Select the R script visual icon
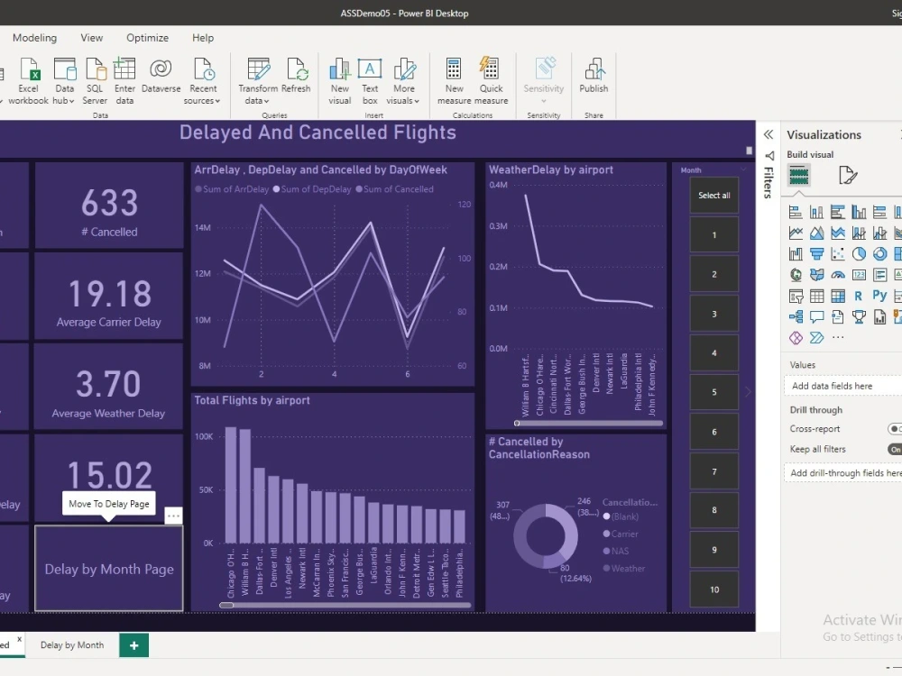 859,295
